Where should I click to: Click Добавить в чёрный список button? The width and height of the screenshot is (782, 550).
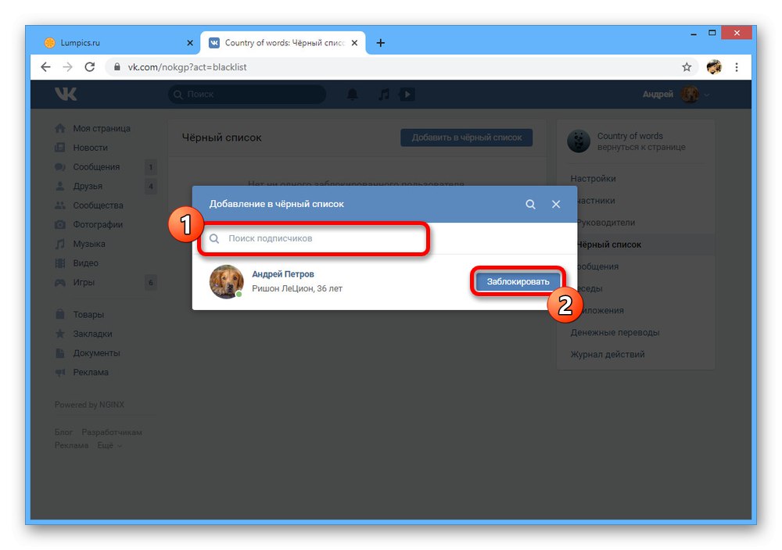point(467,137)
